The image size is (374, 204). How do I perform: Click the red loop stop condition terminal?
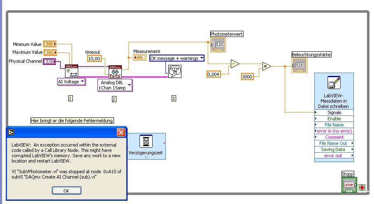(x=362, y=188)
